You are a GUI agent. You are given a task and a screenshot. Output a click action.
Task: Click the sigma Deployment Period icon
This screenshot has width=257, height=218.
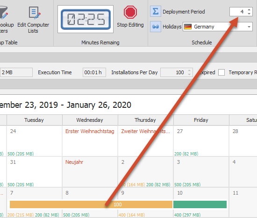pos(156,11)
